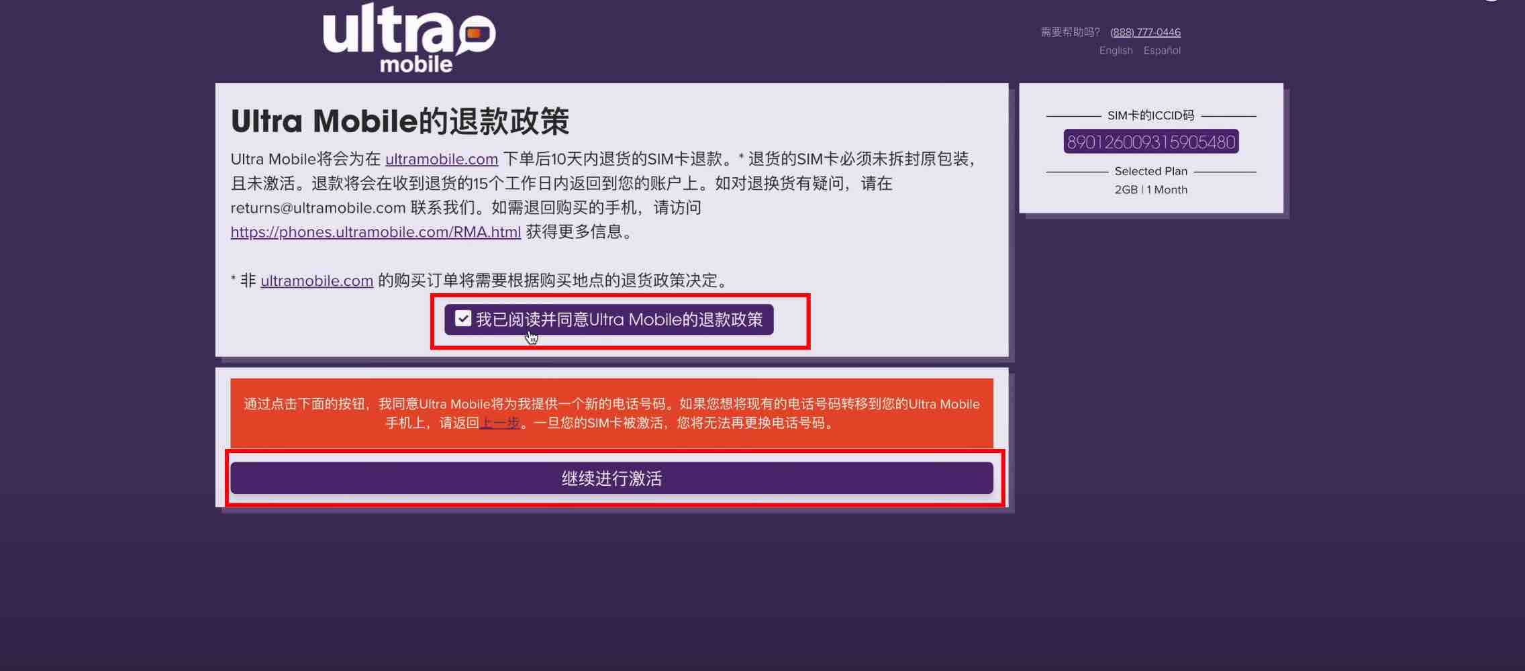The image size is (1525, 671).
Task: Click the Selected Plan 2GB | 1 Month text
Action: pyautogui.click(x=1151, y=190)
